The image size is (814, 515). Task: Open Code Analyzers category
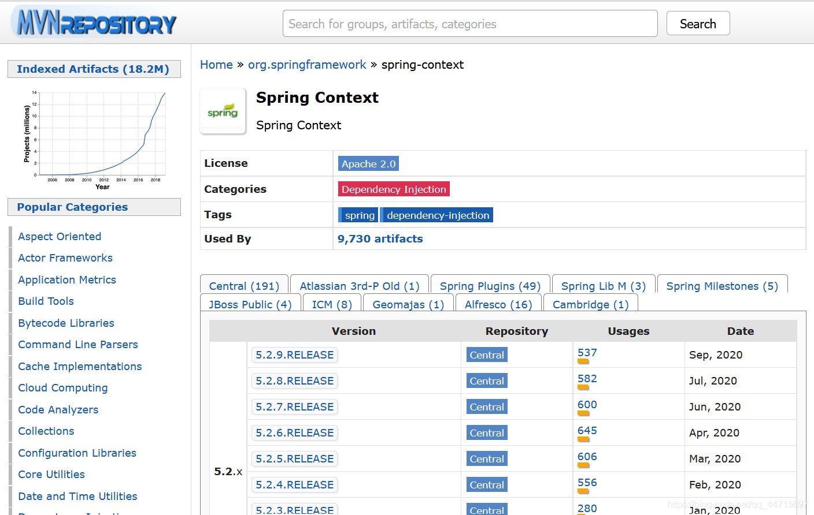point(58,410)
